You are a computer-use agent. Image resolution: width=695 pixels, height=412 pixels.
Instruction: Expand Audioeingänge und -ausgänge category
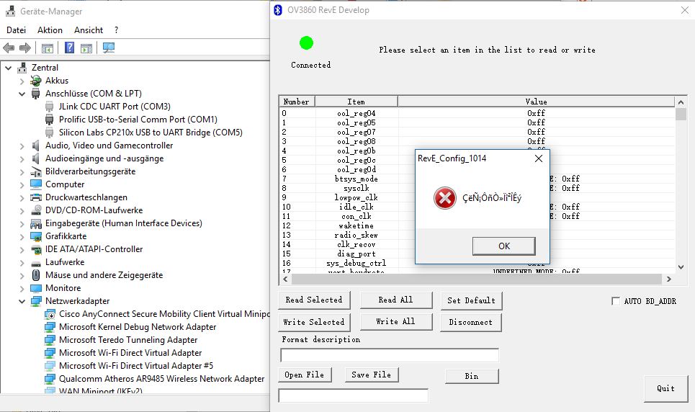[22, 158]
